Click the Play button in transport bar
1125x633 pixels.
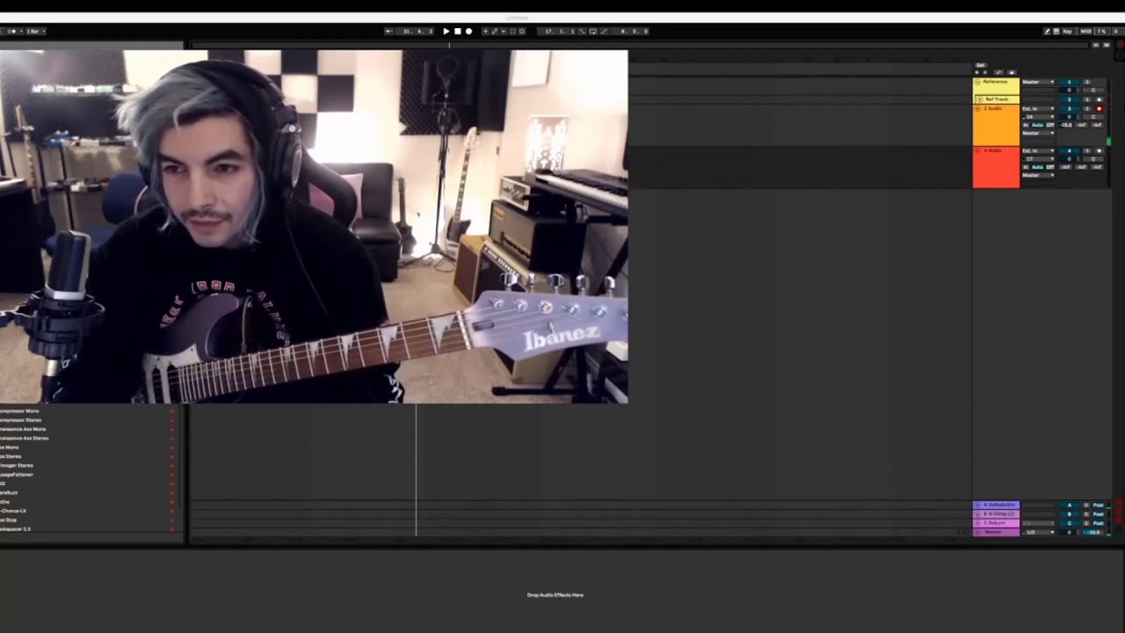(x=446, y=31)
